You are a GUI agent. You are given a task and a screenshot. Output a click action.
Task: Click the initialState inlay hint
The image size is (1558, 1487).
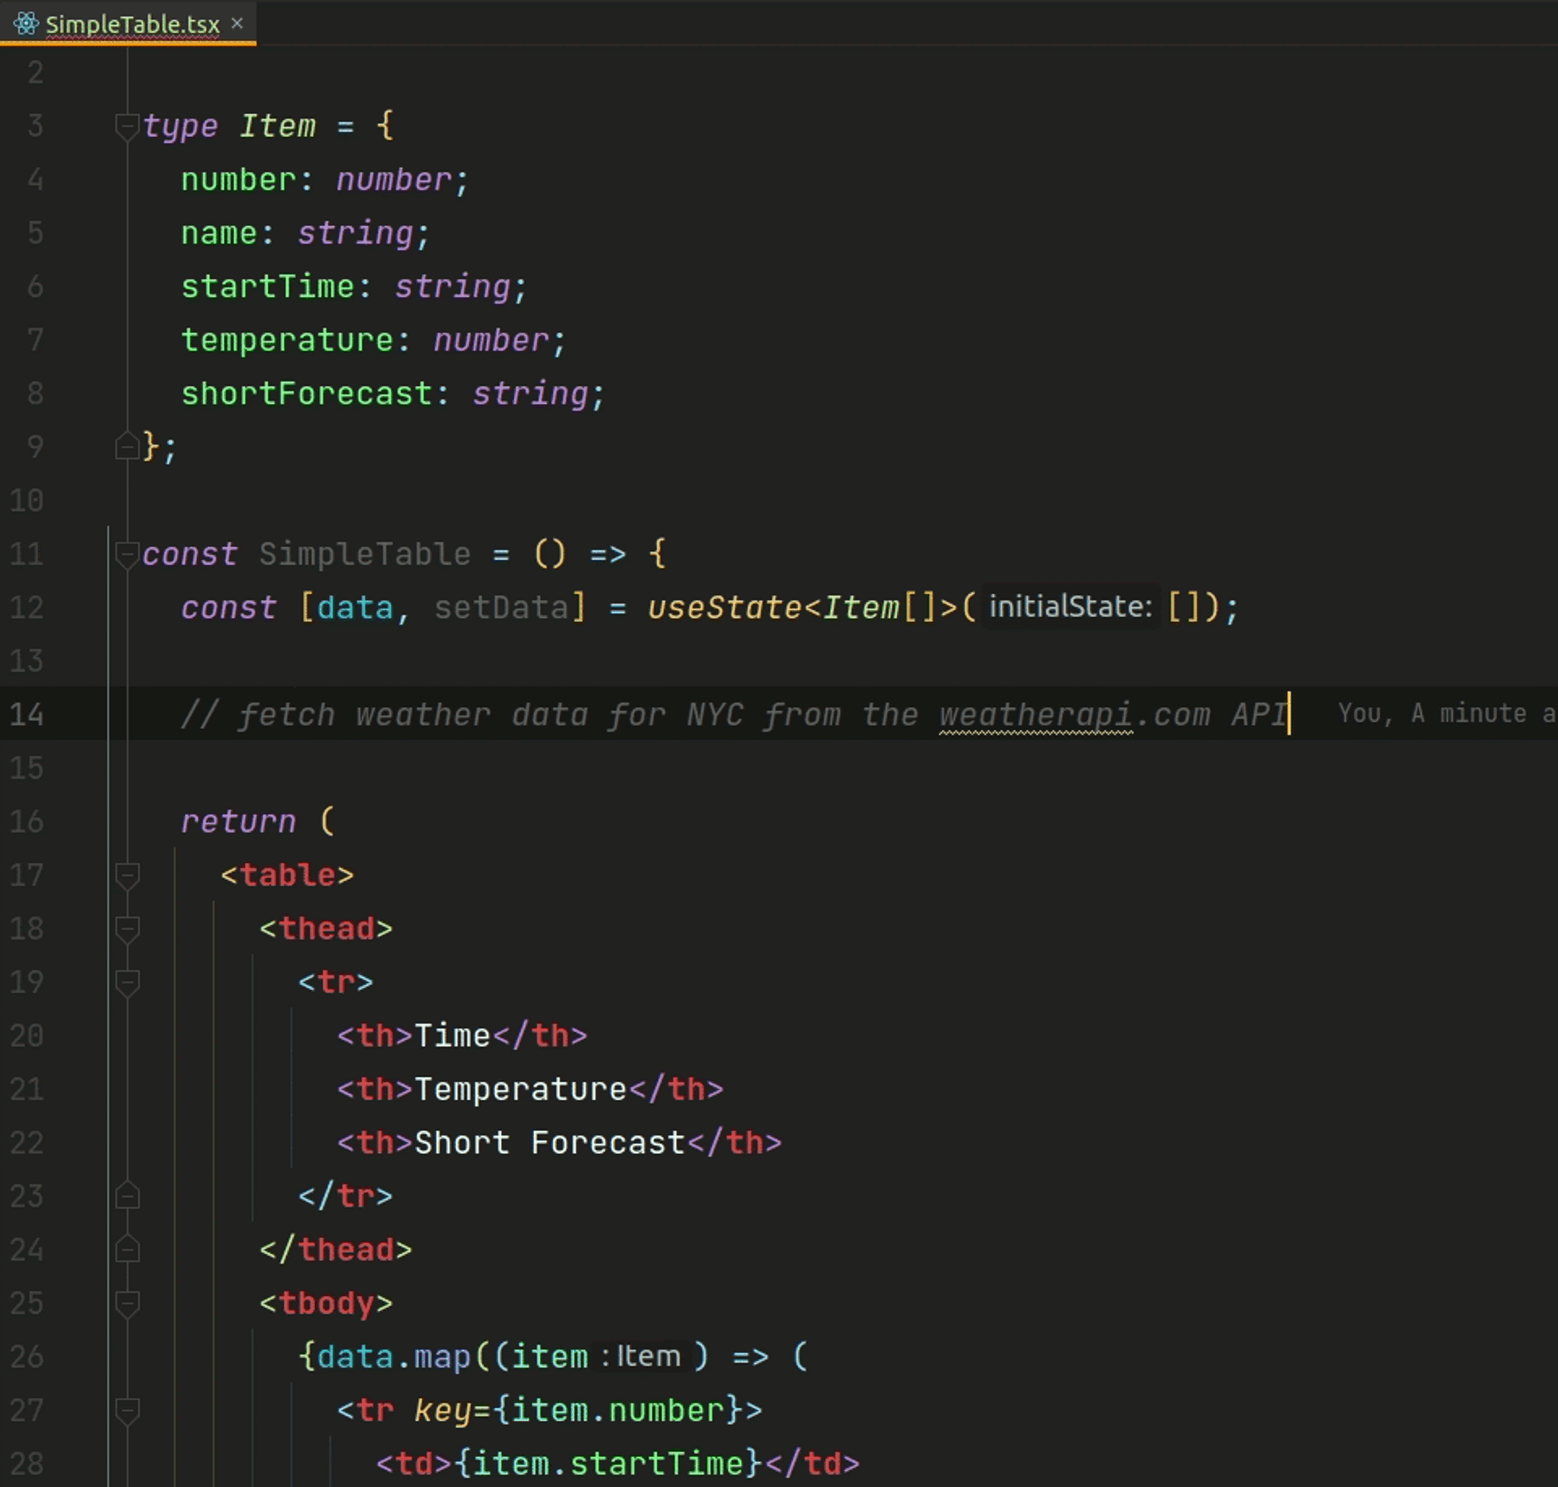[x=1070, y=607]
